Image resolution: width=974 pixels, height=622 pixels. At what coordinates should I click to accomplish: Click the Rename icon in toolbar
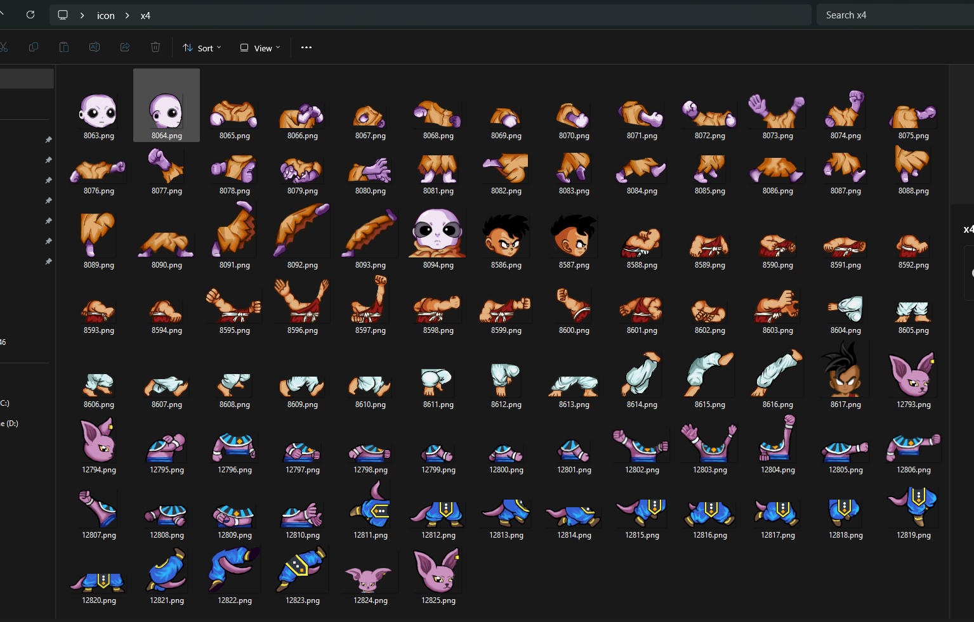[x=95, y=48]
